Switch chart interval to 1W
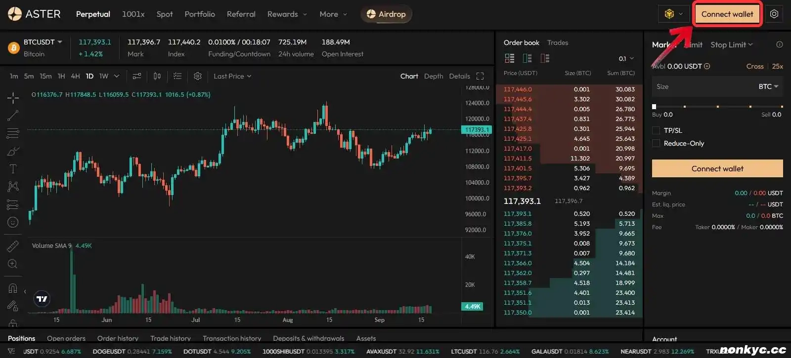Viewport: 791px width, 358px height. pos(104,76)
